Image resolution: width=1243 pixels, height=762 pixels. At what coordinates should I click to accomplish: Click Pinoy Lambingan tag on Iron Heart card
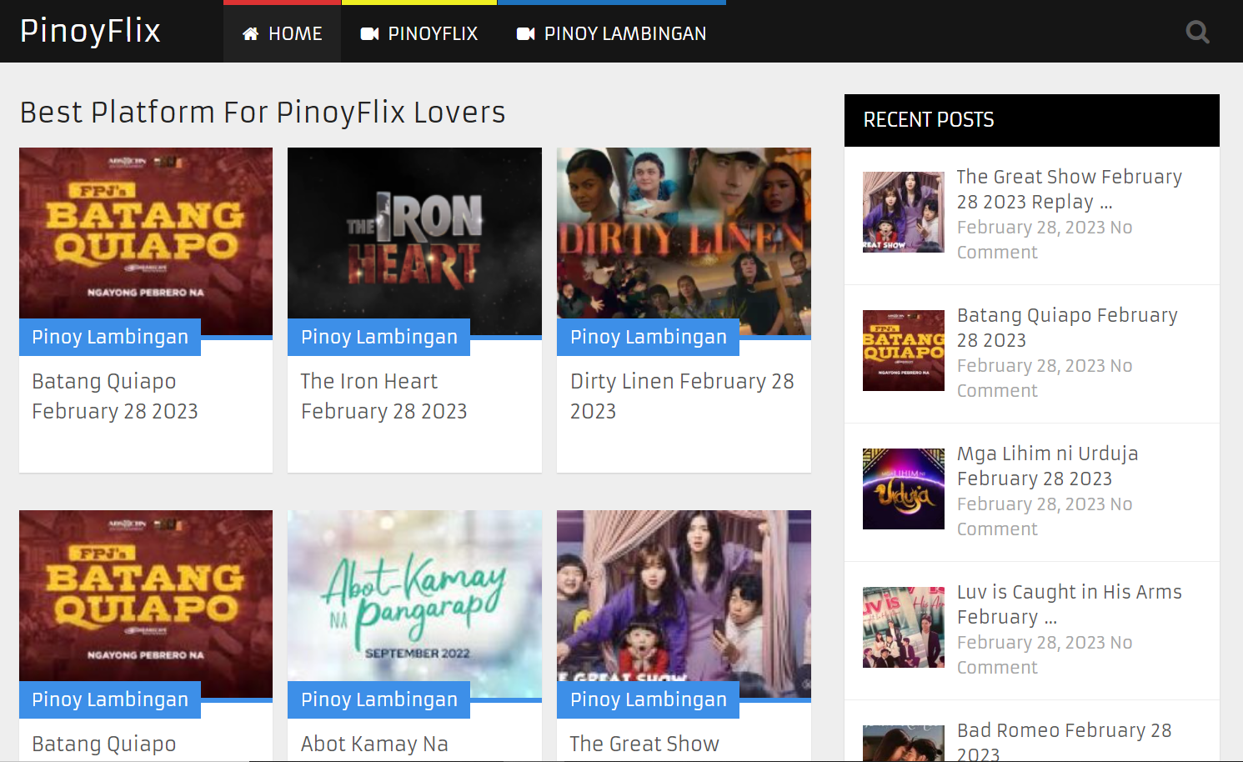[x=378, y=337]
